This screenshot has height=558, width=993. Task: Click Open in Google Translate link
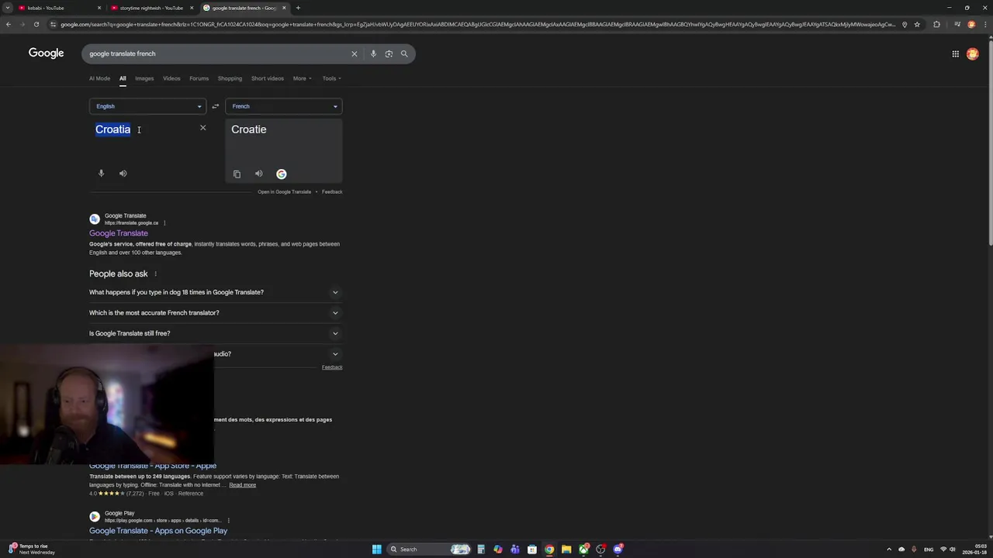tap(284, 191)
